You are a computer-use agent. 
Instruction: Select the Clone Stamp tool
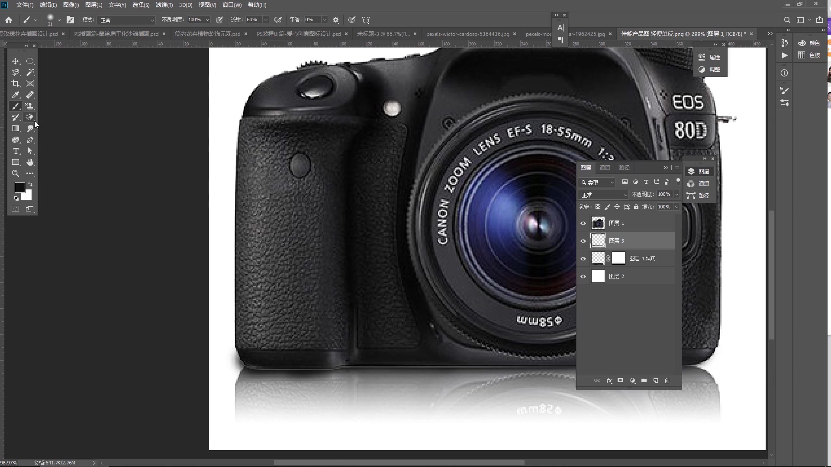click(x=30, y=106)
